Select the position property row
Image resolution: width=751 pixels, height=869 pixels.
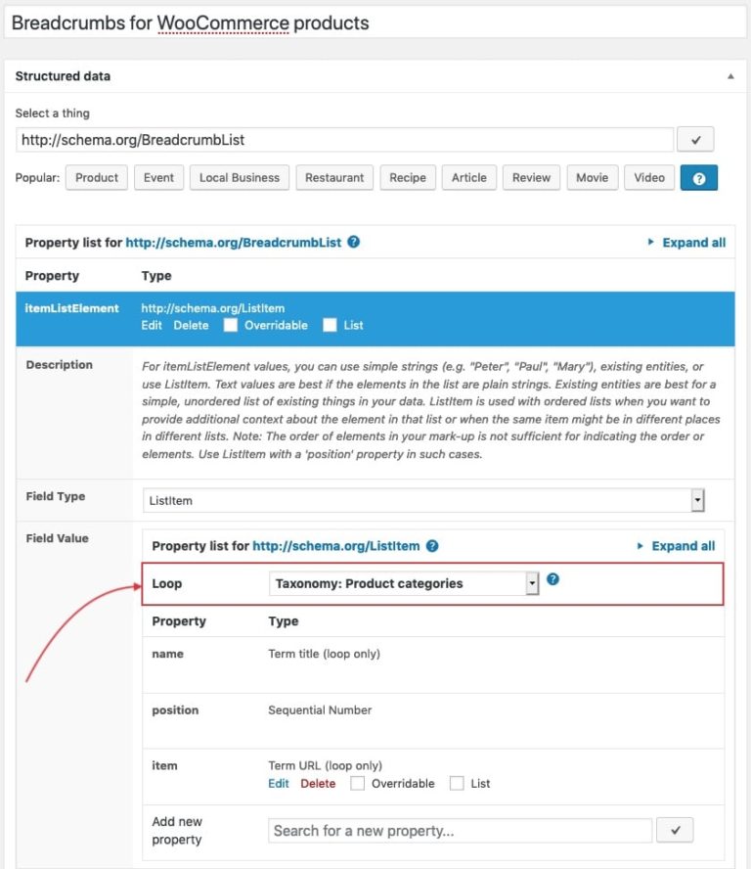pos(433,720)
